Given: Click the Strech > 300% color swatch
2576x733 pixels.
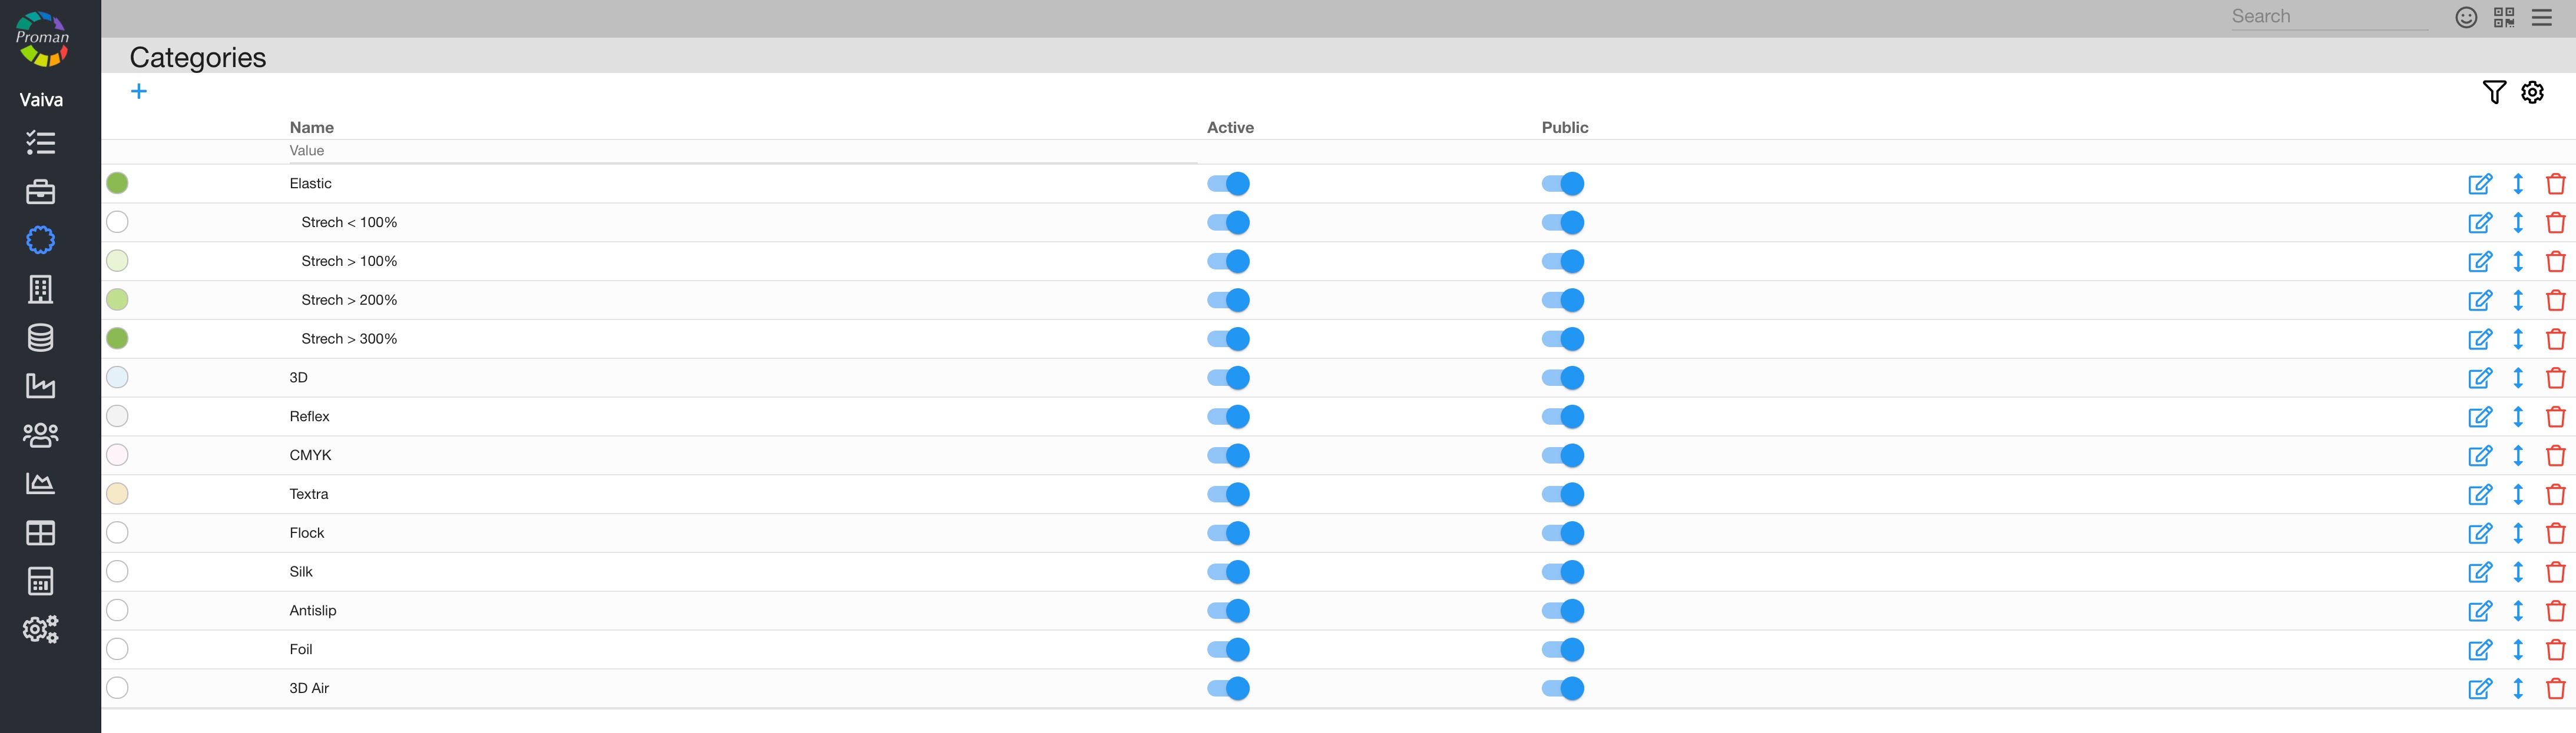Looking at the screenshot, I should [x=117, y=338].
